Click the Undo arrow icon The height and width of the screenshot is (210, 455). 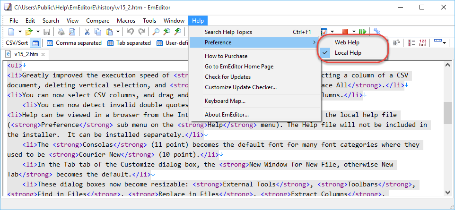[x=130, y=31]
